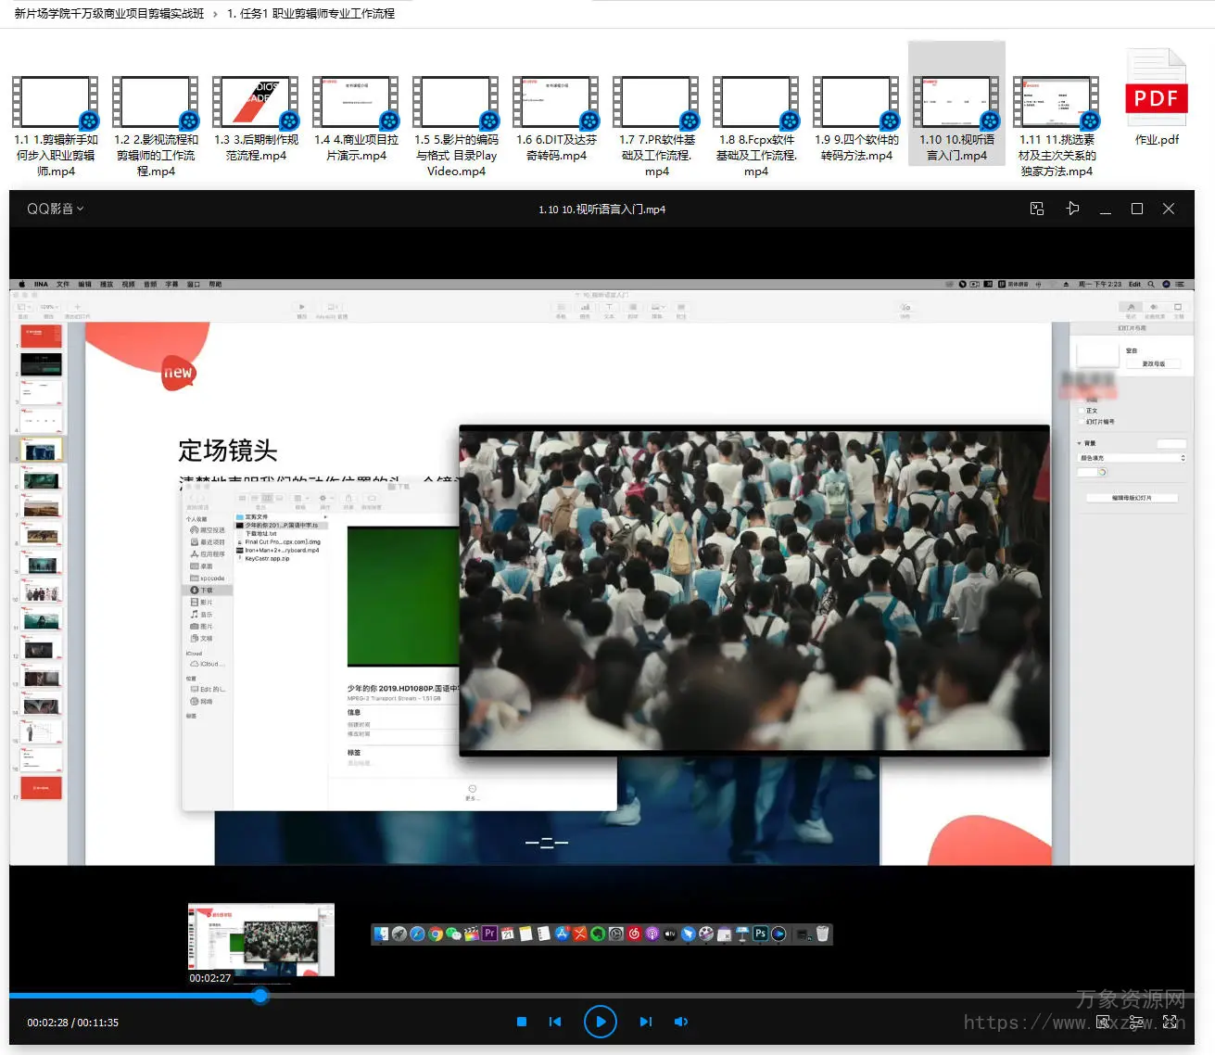
Task: Select the 1.11 挑选素材 video file
Action: [1057, 104]
